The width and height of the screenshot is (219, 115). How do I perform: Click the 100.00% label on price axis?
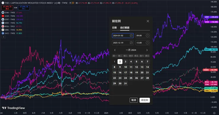(214, 47)
